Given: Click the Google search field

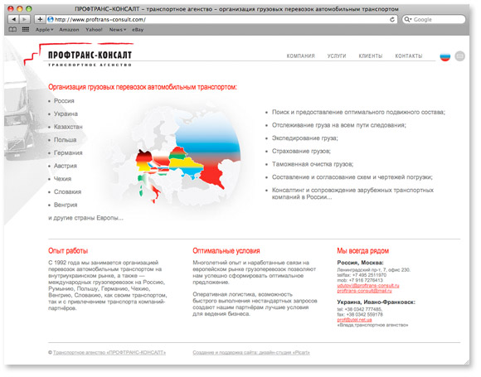Looking at the screenshot, I should (434, 19).
